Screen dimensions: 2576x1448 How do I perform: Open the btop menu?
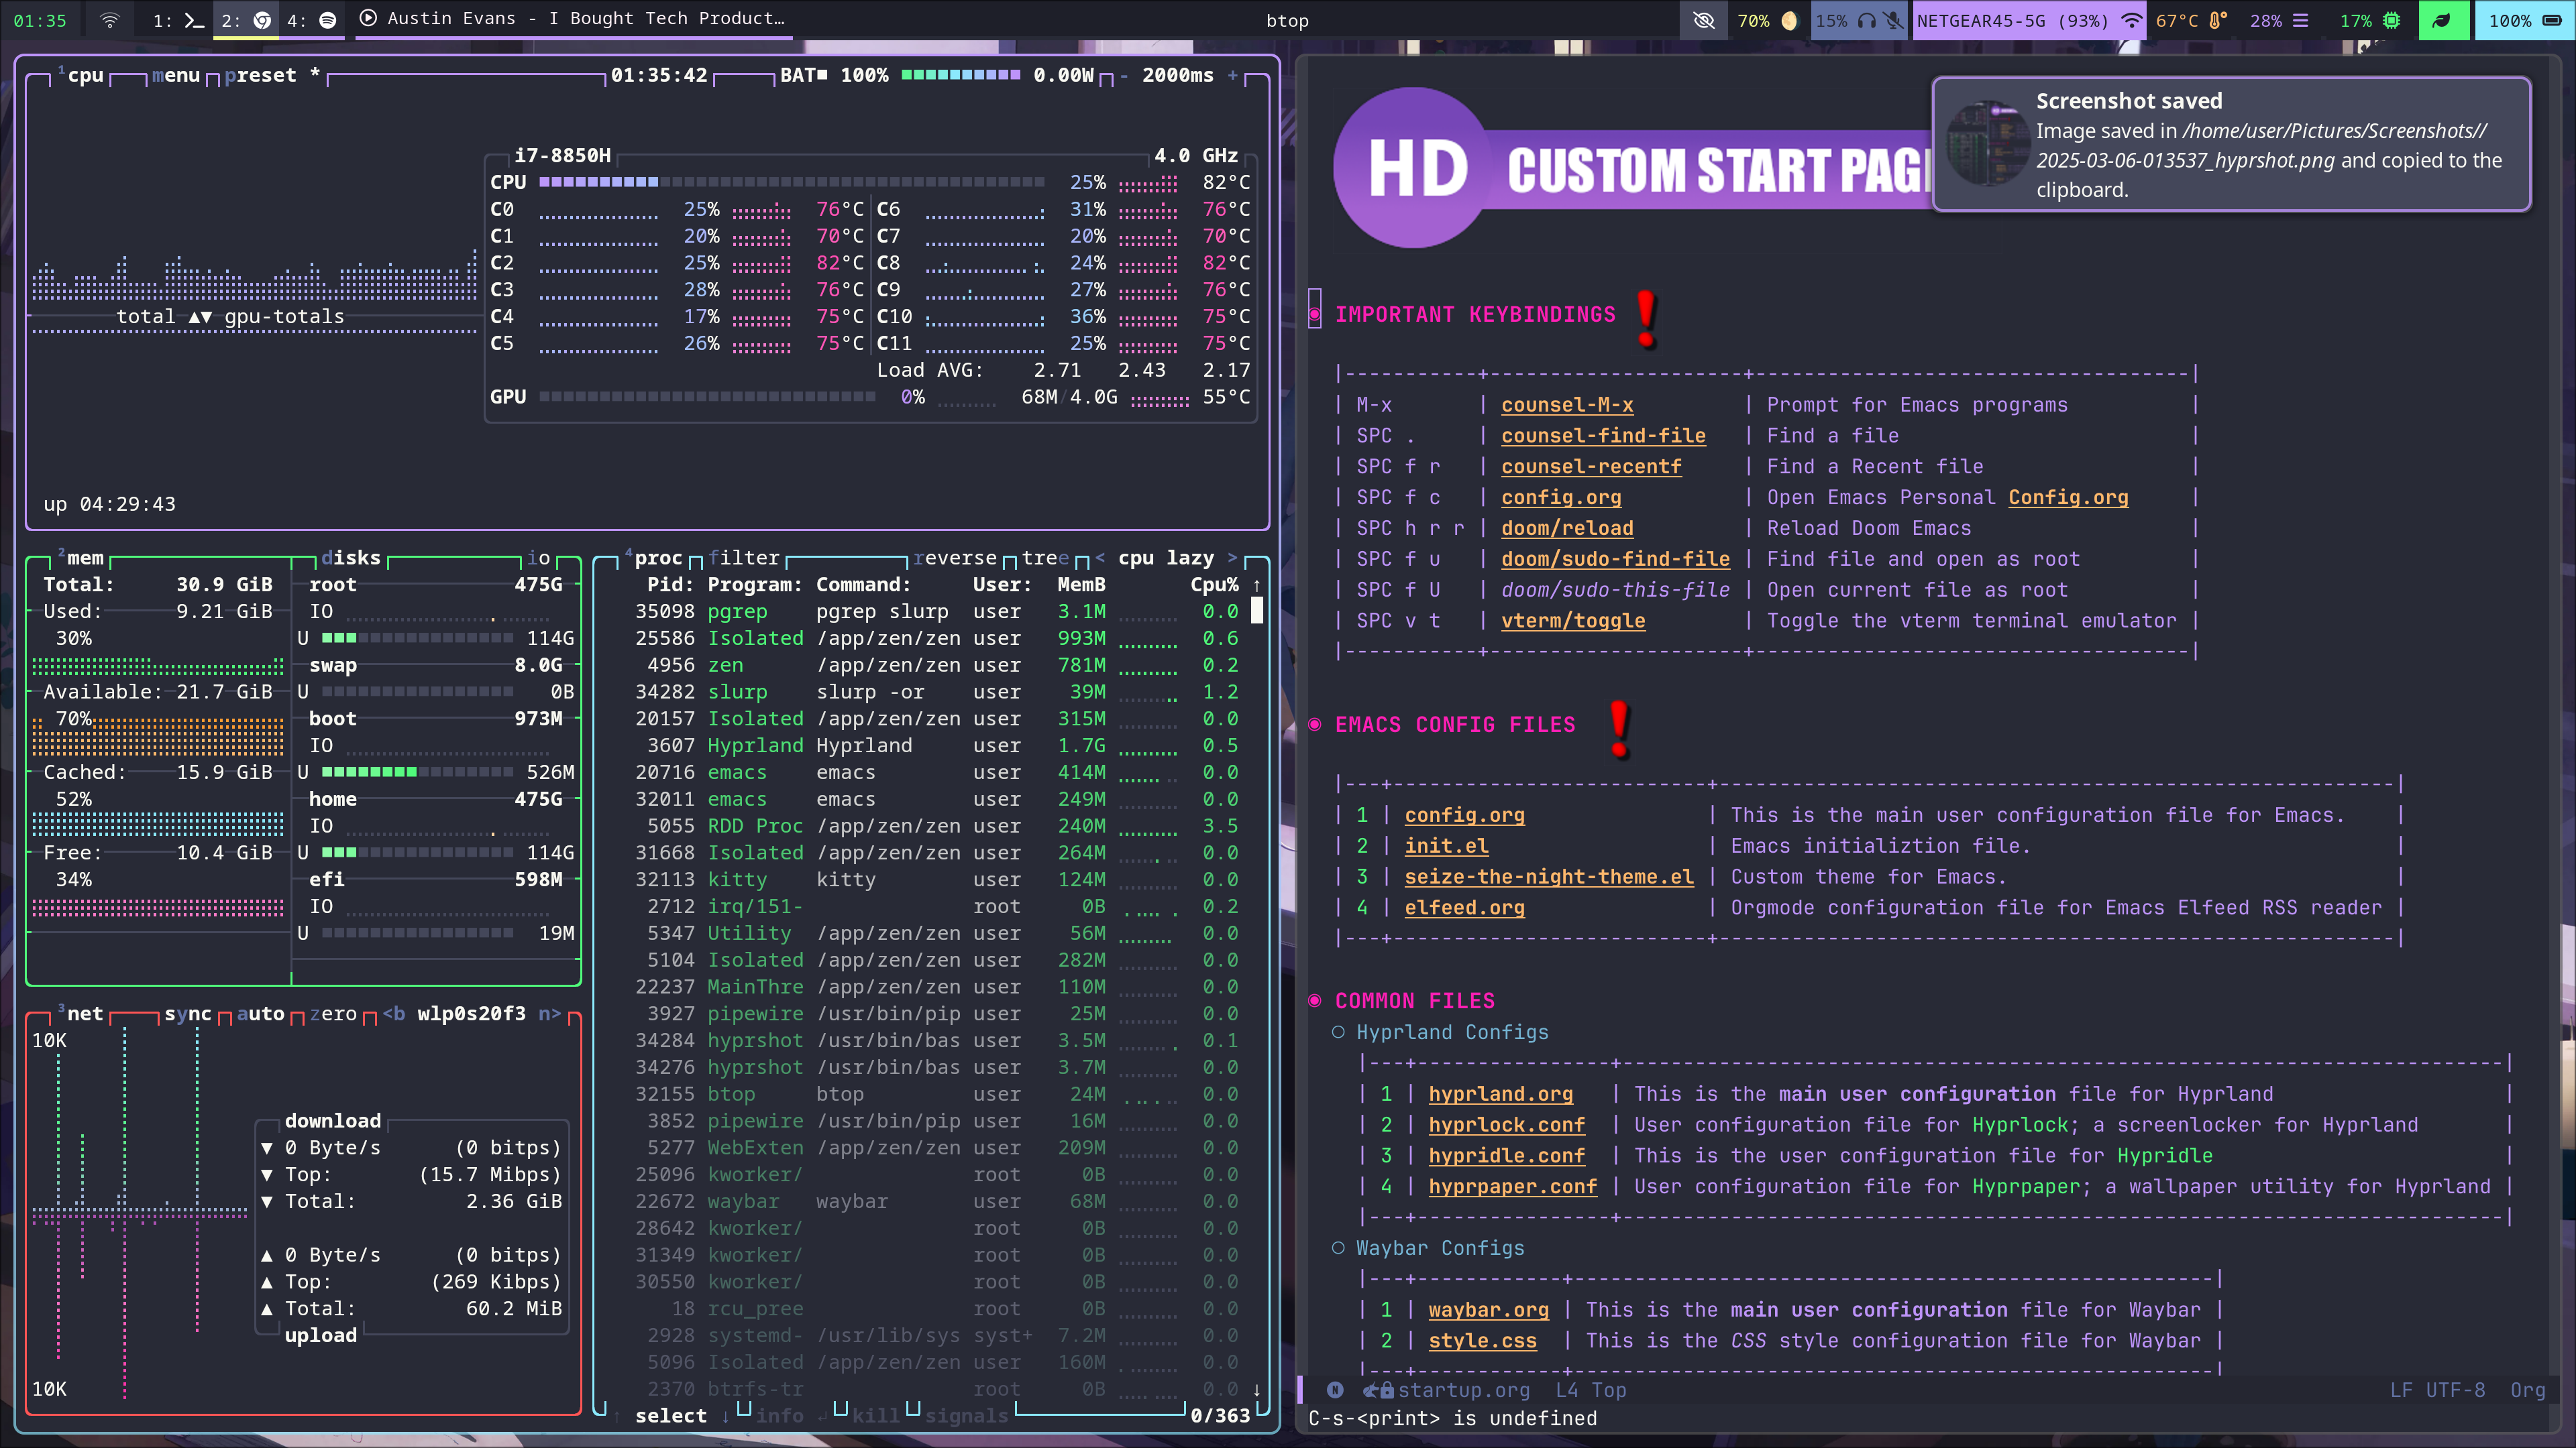click(x=176, y=75)
